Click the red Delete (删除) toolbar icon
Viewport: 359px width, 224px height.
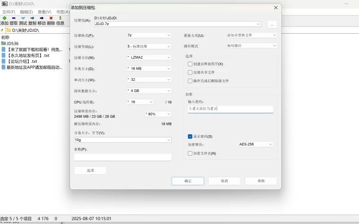pos(51,18)
